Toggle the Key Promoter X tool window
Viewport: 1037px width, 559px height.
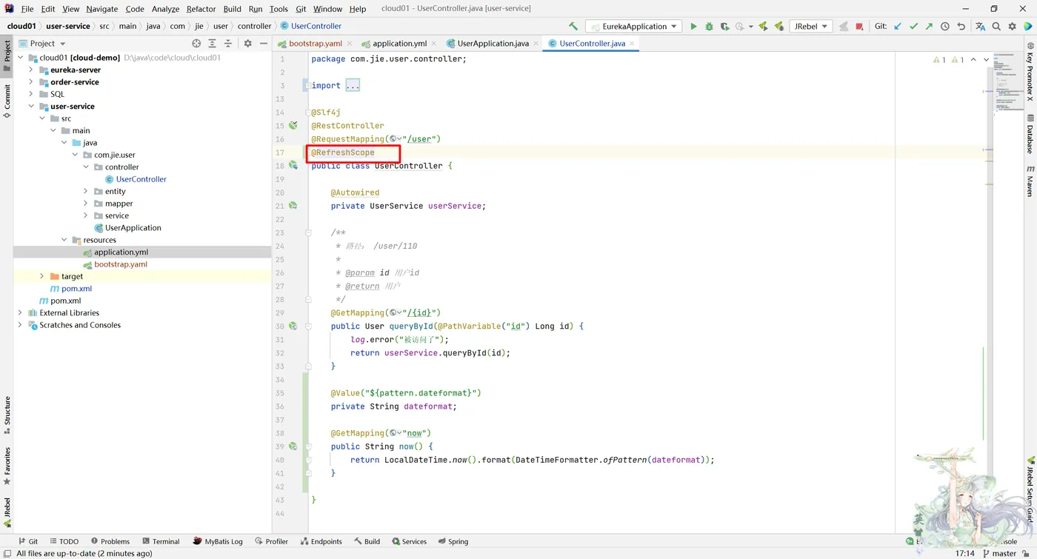1030,70
